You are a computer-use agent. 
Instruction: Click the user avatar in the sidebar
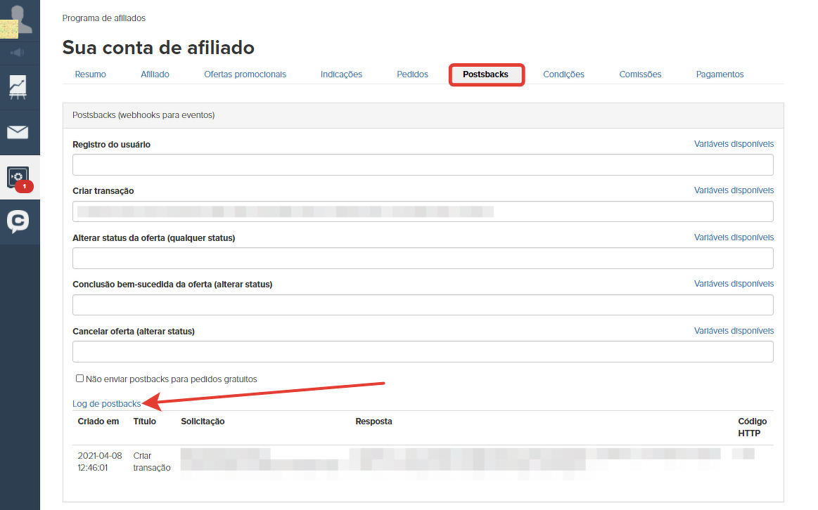[19, 20]
